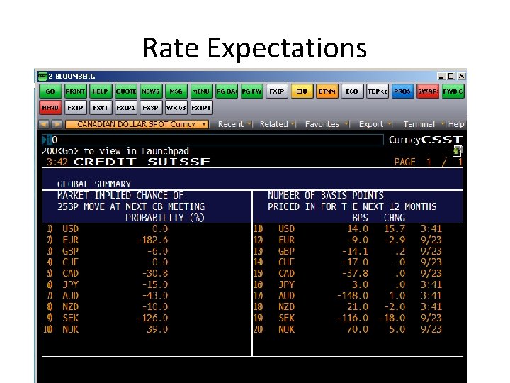Select row 13) GBP basis points
This screenshot has height=383, width=510.
[x=348, y=251]
